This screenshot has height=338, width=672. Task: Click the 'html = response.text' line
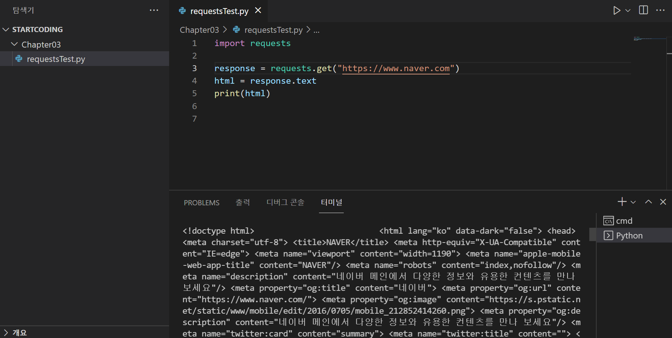[x=265, y=81]
